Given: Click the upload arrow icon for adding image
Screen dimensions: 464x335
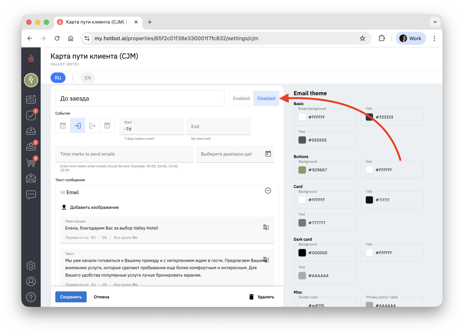Looking at the screenshot, I should click(x=64, y=207).
